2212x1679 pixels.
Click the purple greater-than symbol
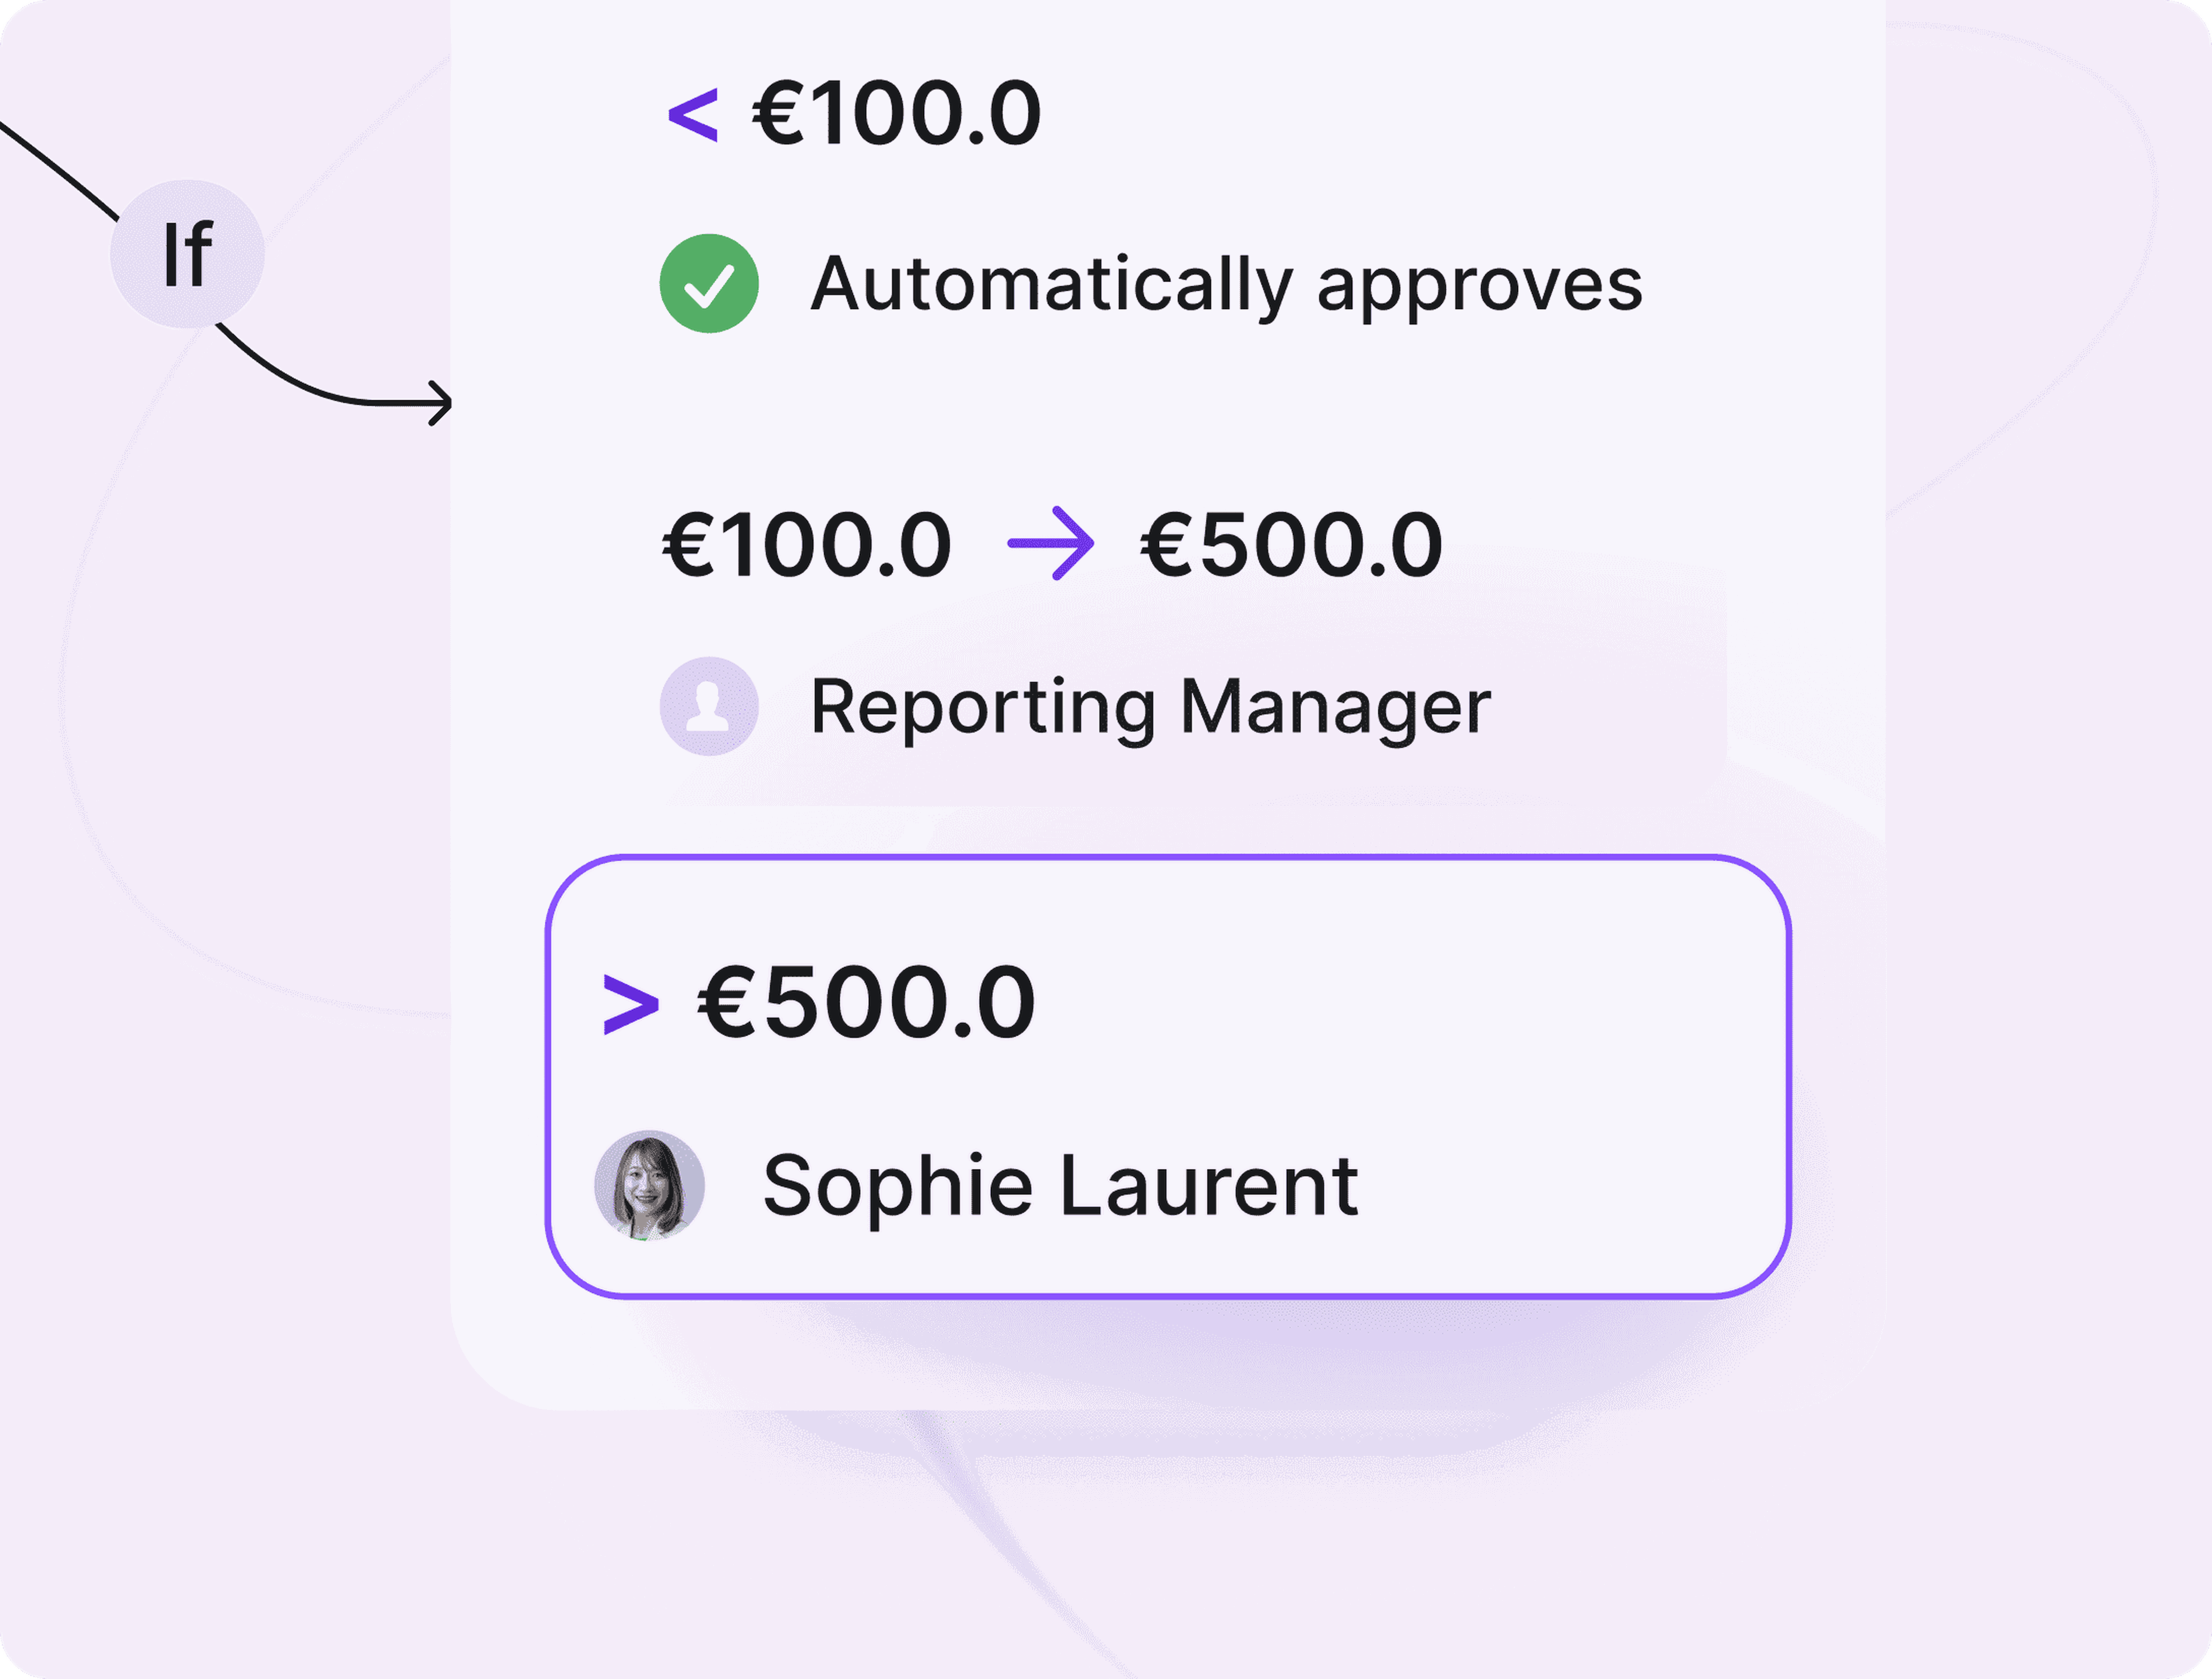point(631,1005)
